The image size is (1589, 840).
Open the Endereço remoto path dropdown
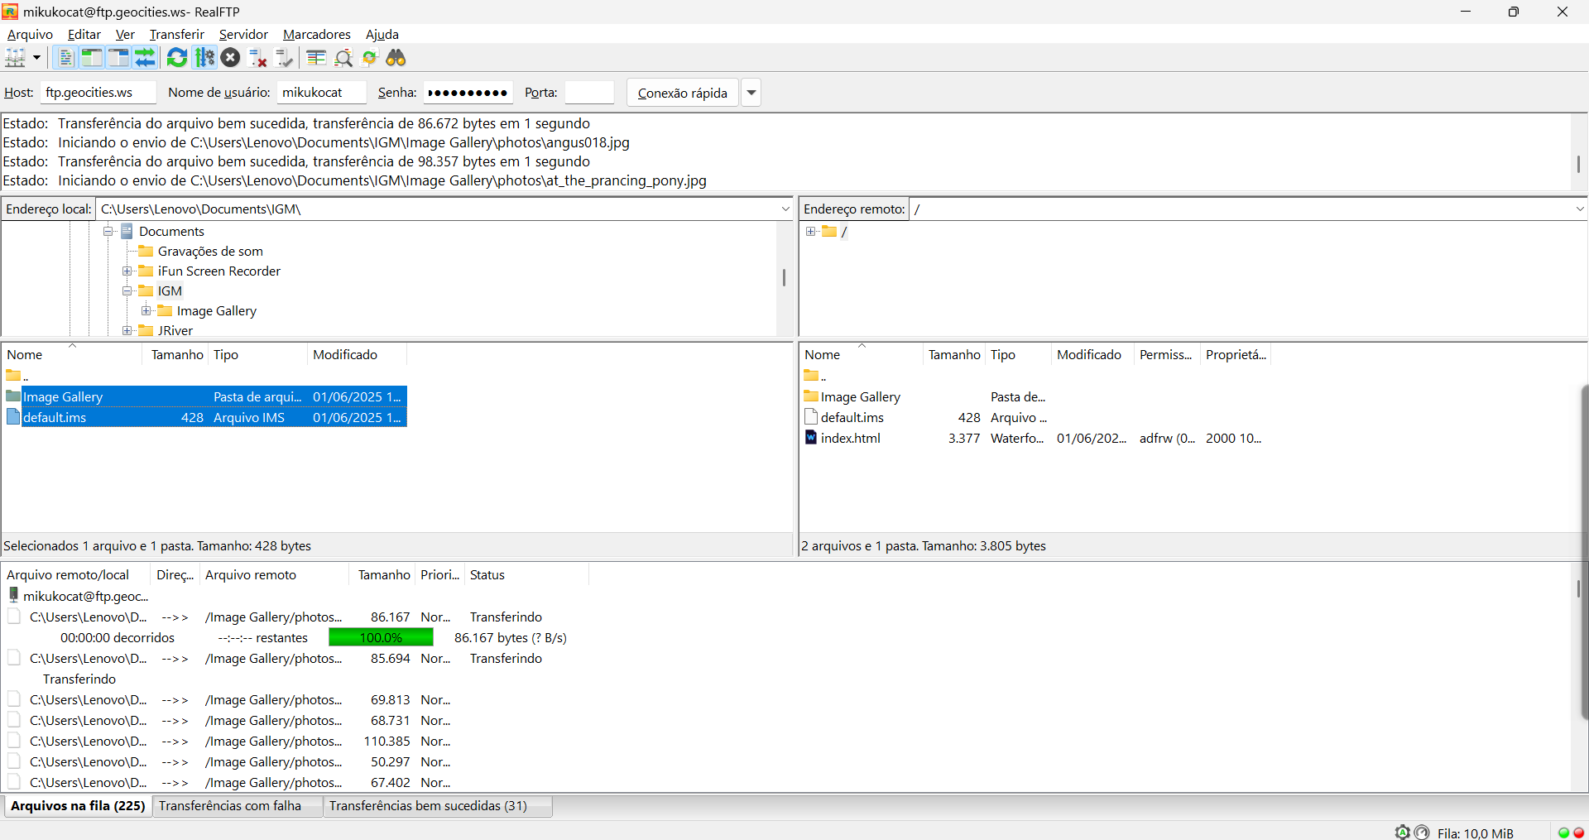click(1580, 209)
